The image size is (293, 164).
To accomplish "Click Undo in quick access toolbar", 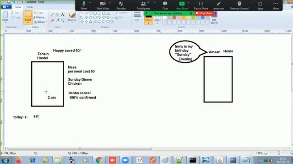I will tap(14, 2).
